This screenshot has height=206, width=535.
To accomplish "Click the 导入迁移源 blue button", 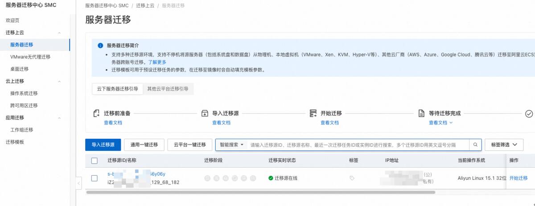I will coord(103,145).
